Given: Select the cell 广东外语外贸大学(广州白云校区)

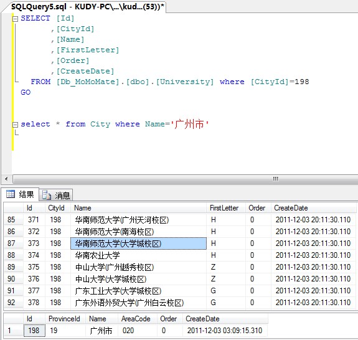Looking at the screenshot, I should pyautogui.click(x=138, y=303).
